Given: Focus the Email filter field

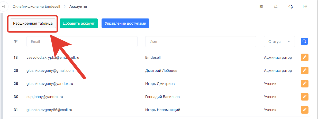Looking at the screenshot, I should point(82,42).
